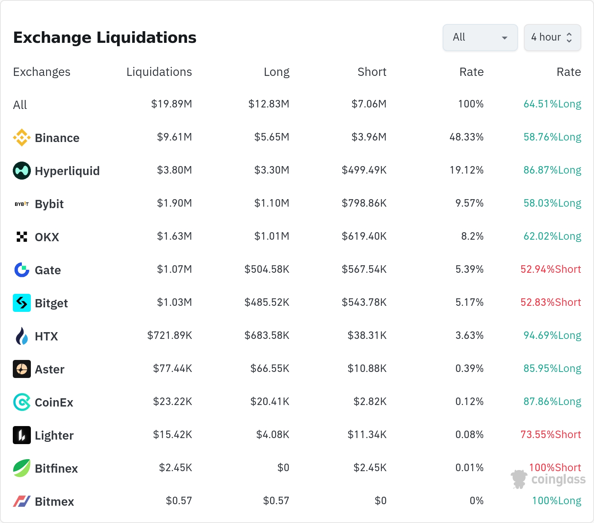Viewport: 594px width, 523px height.
Task: Sort by the Short column header
Action: [372, 72]
